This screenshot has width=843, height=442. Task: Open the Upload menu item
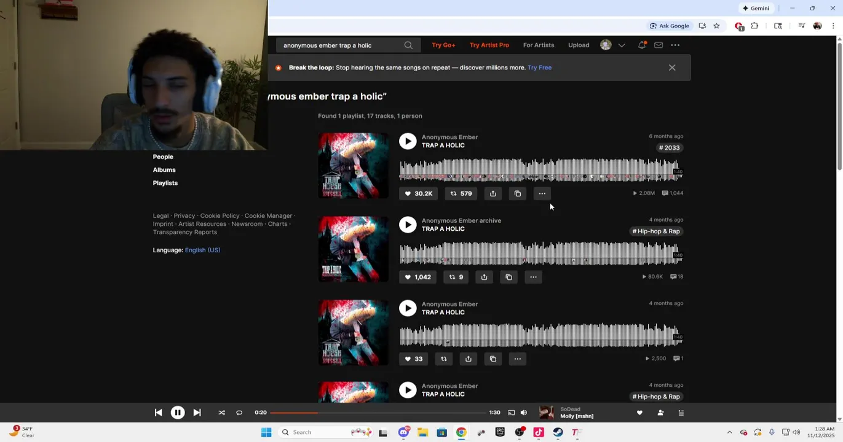point(579,45)
